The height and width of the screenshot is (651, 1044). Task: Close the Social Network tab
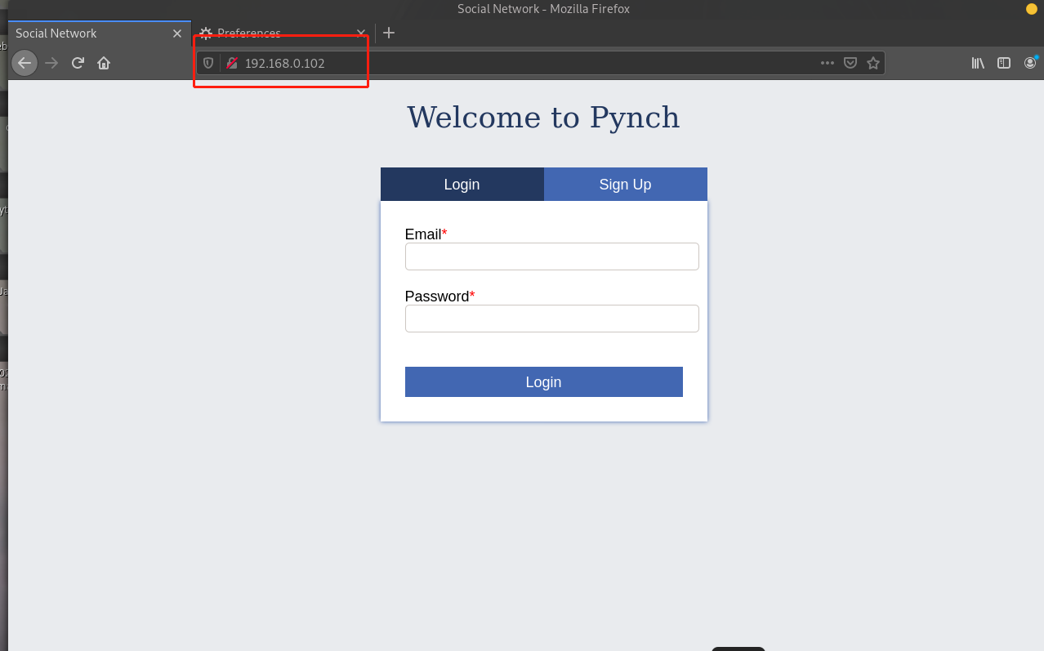click(x=177, y=33)
